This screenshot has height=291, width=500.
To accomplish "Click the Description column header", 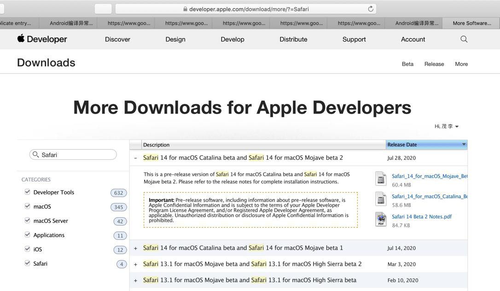I will pyautogui.click(x=263, y=145).
